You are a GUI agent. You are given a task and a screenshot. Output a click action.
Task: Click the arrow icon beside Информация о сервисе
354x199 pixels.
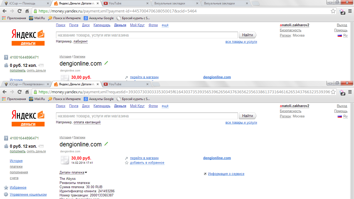(x=205, y=174)
